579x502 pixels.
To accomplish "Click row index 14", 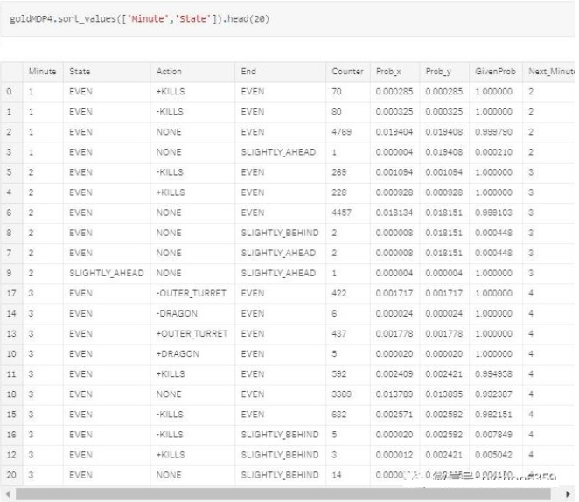I will pos(11,313).
